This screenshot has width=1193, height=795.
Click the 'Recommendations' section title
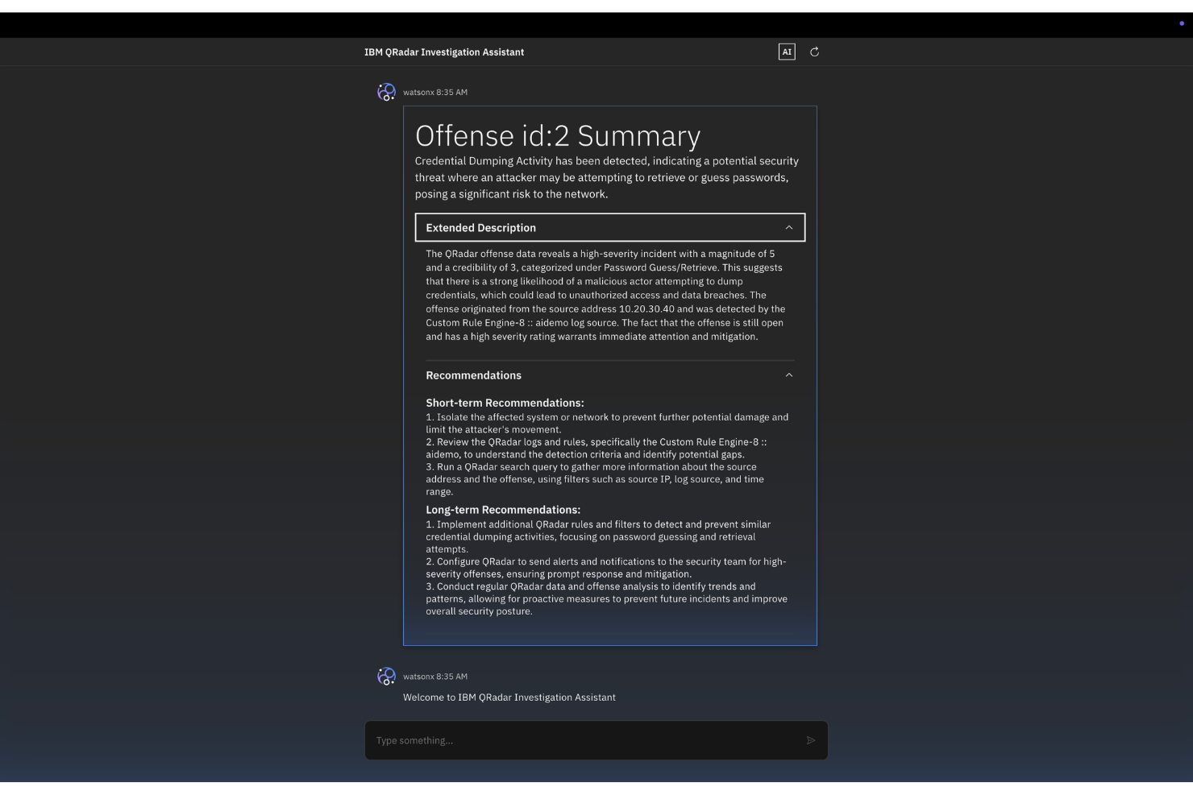pyautogui.click(x=474, y=375)
